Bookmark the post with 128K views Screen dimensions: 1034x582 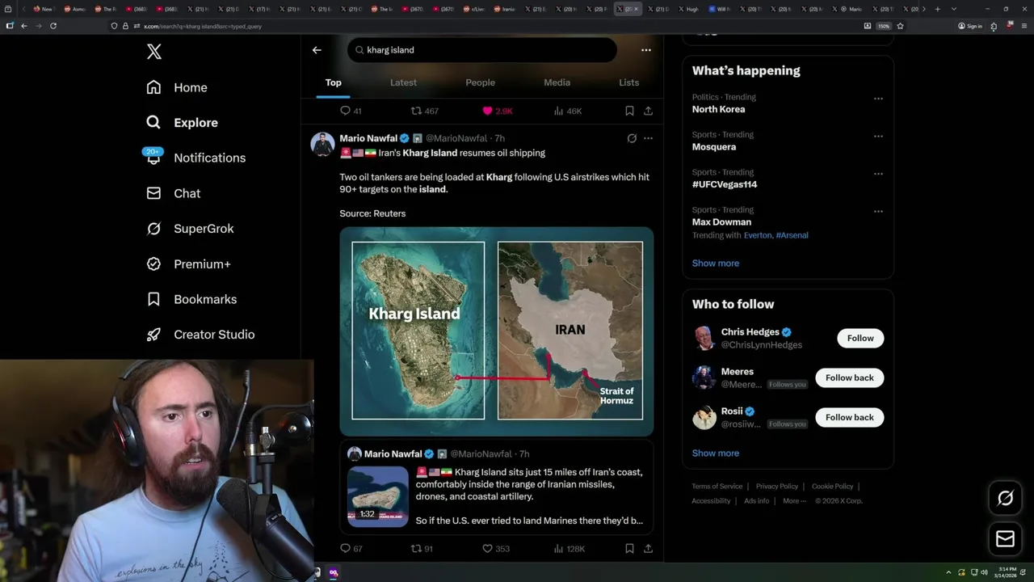629,549
